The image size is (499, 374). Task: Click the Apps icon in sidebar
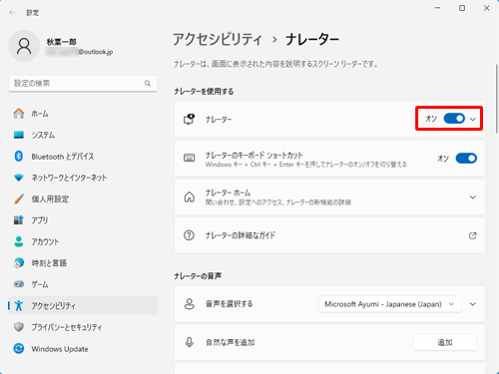click(19, 220)
